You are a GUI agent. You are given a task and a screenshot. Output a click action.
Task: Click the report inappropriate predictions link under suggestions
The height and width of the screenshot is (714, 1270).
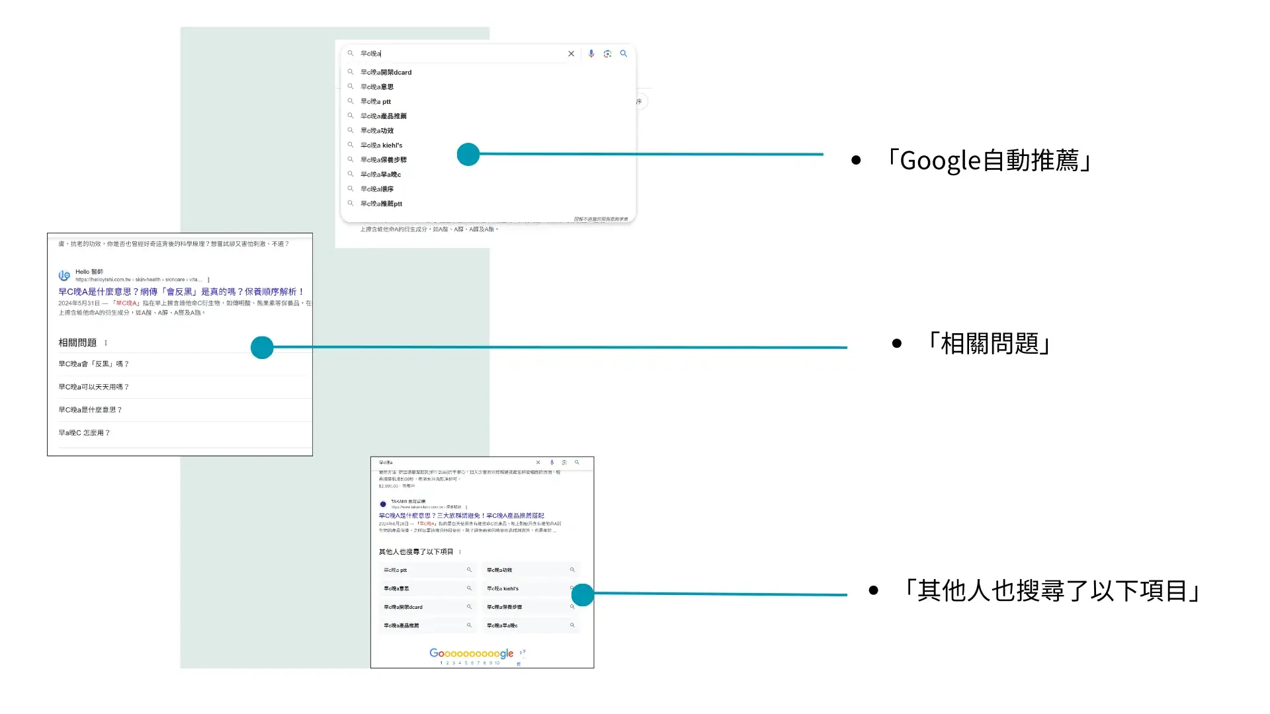point(601,219)
